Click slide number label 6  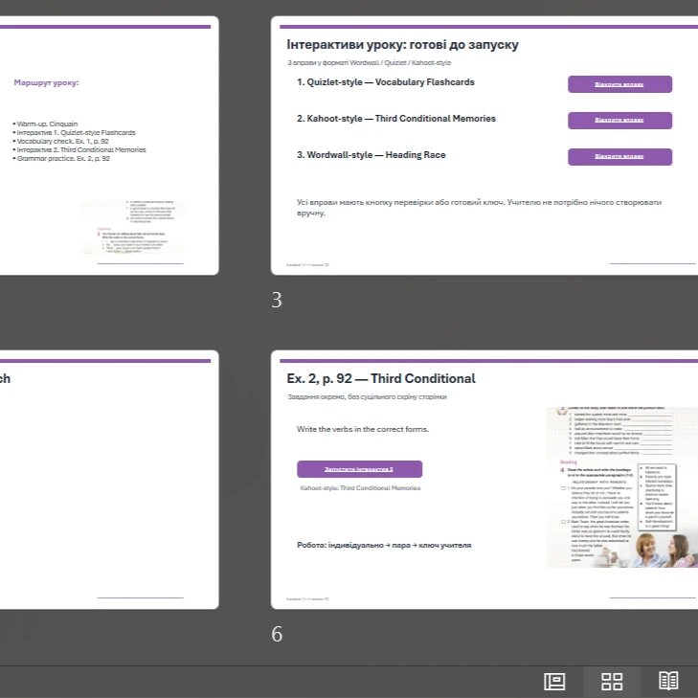tap(277, 634)
